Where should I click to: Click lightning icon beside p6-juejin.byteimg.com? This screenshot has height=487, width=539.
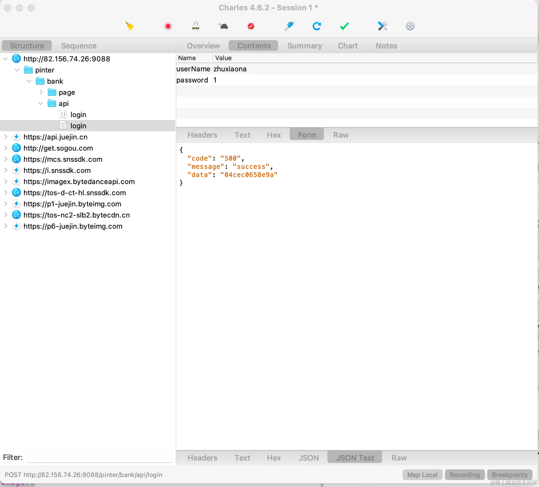click(x=16, y=226)
